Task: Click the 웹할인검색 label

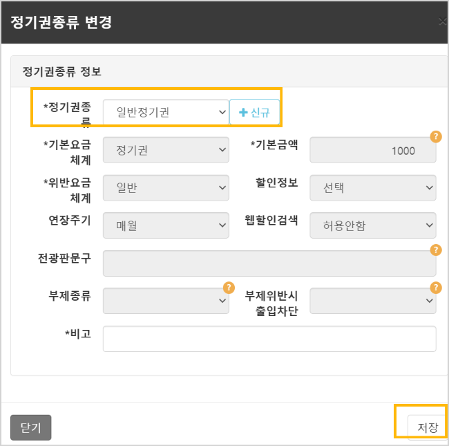Action: (x=271, y=220)
